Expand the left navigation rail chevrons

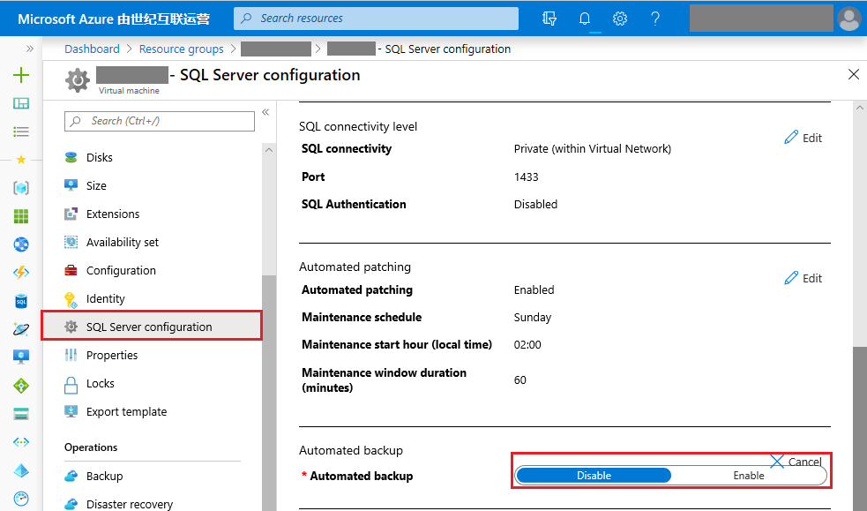coord(30,49)
